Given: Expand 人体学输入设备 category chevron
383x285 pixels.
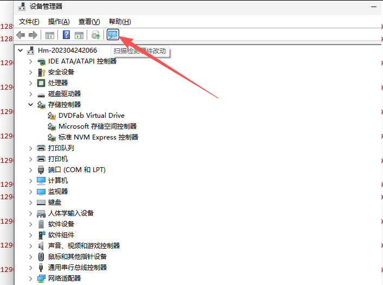Looking at the screenshot, I should [x=30, y=213].
